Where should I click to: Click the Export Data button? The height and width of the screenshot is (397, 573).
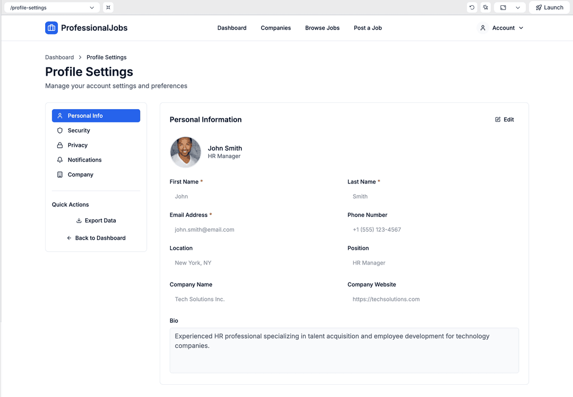(x=96, y=220)
